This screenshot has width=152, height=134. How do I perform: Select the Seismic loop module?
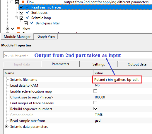(41, 18)
